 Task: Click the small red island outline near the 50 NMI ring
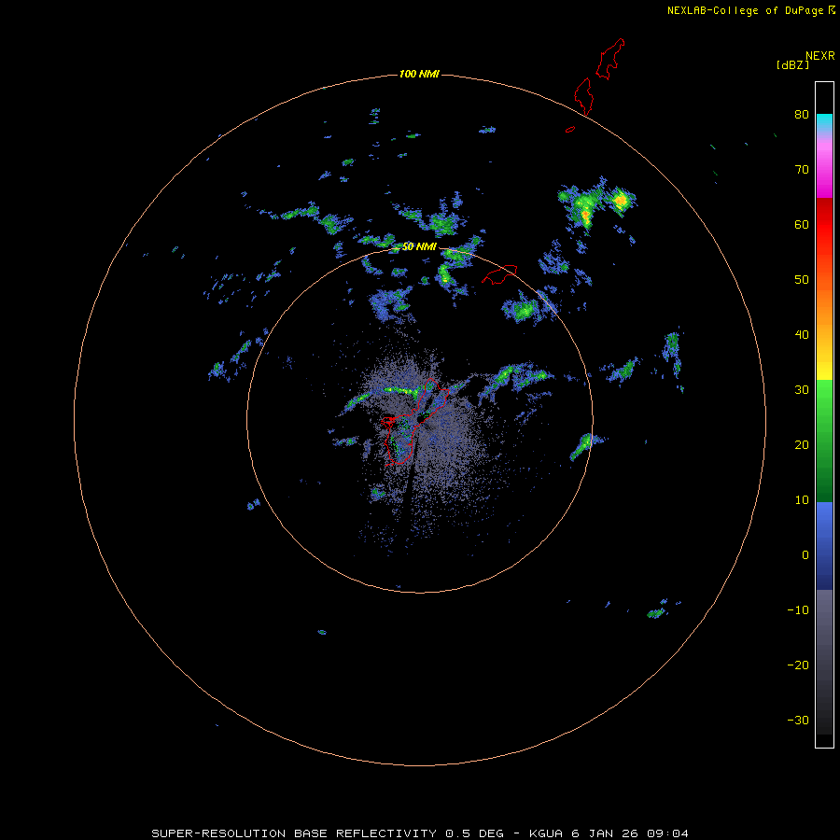point(499,274)
